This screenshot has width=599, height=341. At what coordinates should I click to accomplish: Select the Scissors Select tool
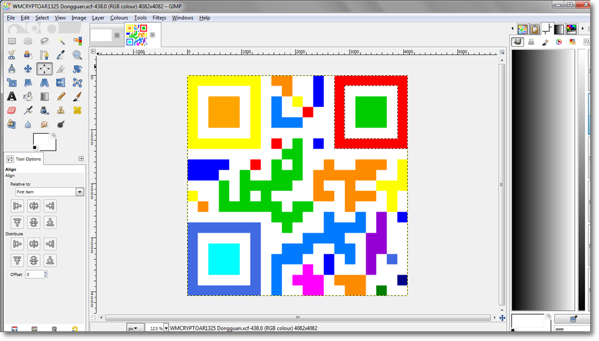(x=12, y=55)
